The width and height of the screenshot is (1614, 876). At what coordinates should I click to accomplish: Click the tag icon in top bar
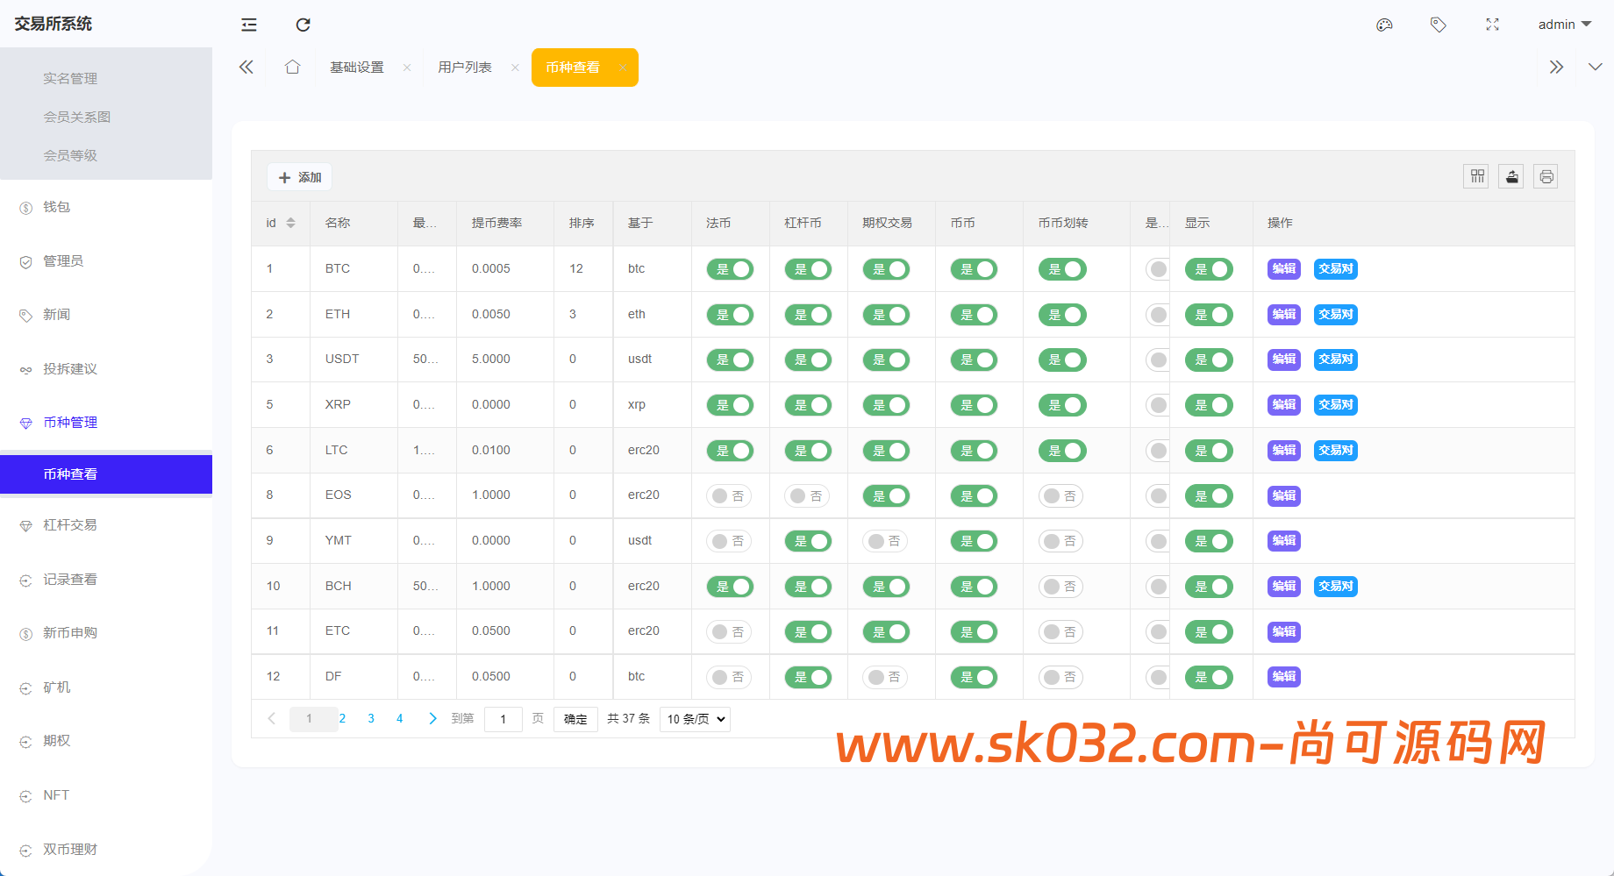click(x=1438, y=25)
